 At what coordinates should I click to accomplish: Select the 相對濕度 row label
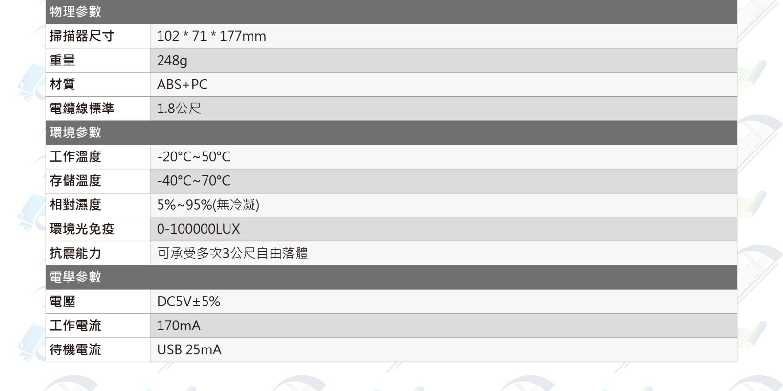[75, 205]
